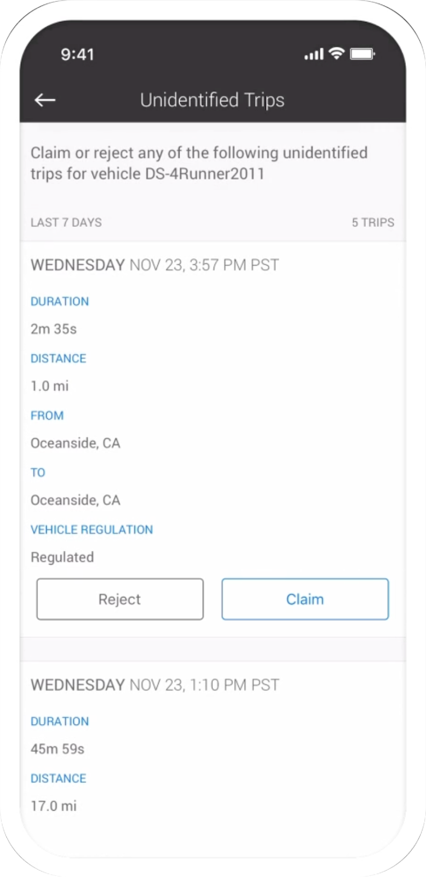This screenshot has height=877, width=426.
Task: Tap the 5 TRIPS count label
Action: [373, 222]
